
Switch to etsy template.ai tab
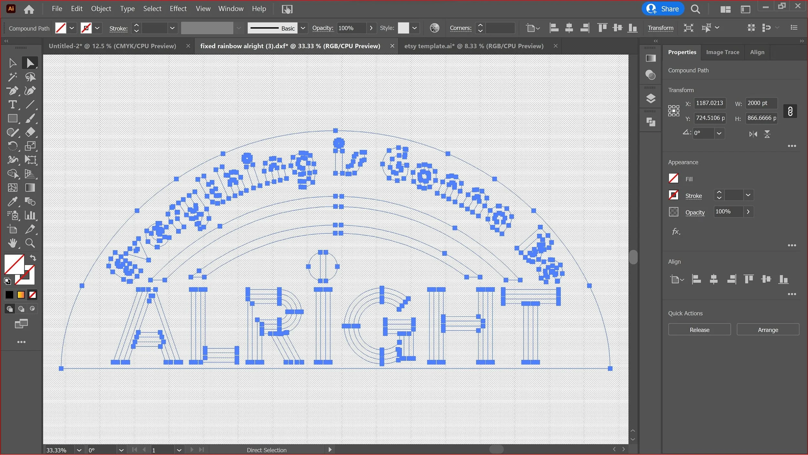474,46
